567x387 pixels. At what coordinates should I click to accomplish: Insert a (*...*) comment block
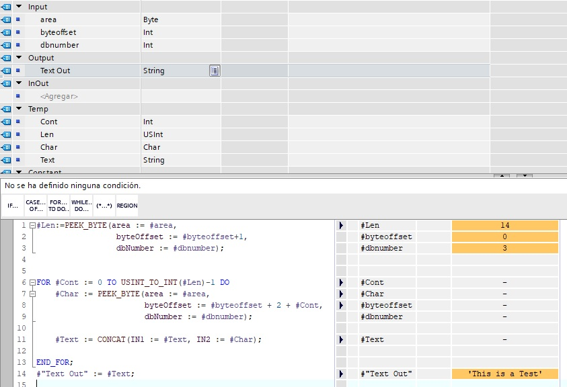click(x=104, y=206)
